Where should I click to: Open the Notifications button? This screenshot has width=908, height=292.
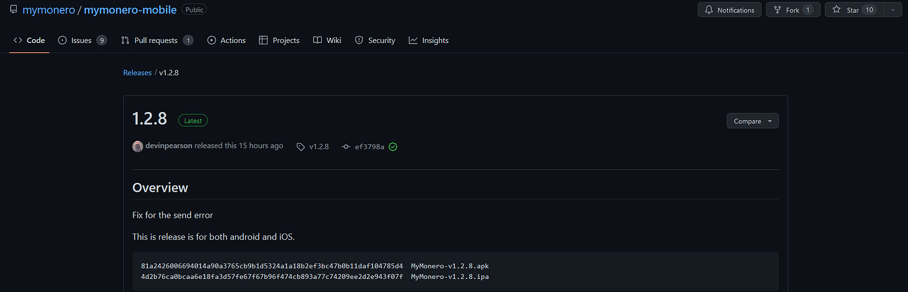pos(729,10)
